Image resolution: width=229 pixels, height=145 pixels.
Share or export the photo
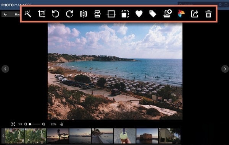(x=195, y=14)
